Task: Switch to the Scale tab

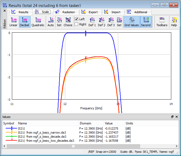Action: (x=43, y=12)
